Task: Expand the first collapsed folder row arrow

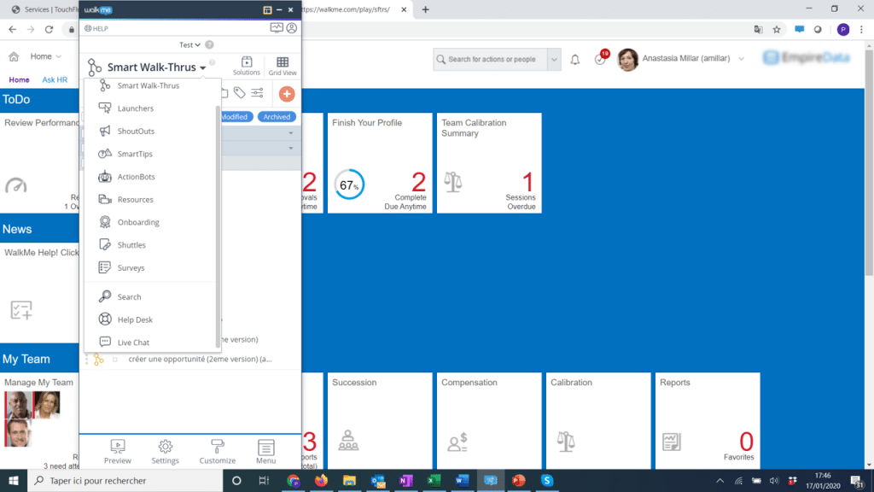Action: 290,132
